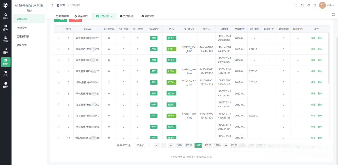Switch to the 数据看板 tab
Image resolution: width=338 pixels, height=165 pixels.
point(62,16)
